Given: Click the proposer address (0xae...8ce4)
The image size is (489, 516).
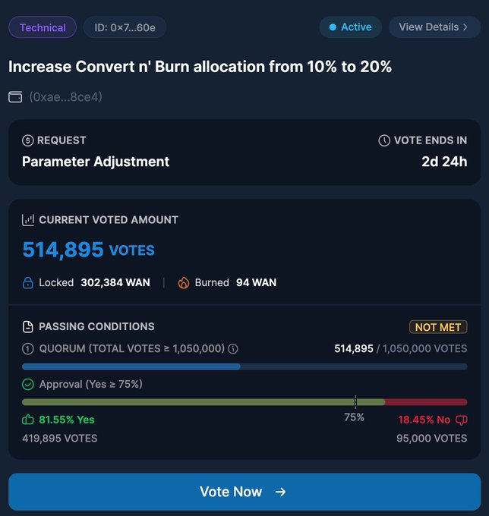Looking at the screenshot, I should click(66, 97).
